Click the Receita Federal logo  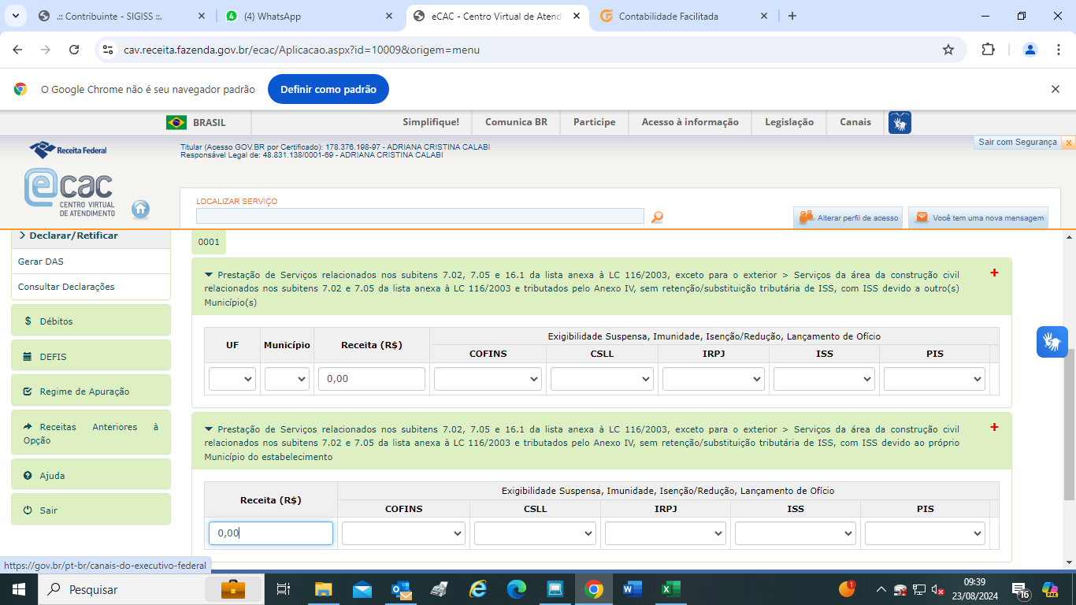[68, 150]
